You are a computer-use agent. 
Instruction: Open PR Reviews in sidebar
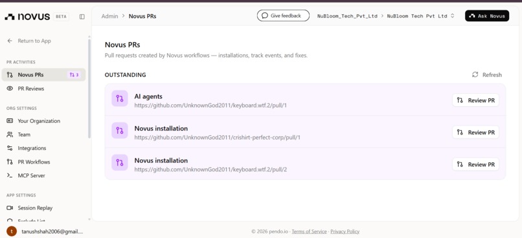click(43, 89)
